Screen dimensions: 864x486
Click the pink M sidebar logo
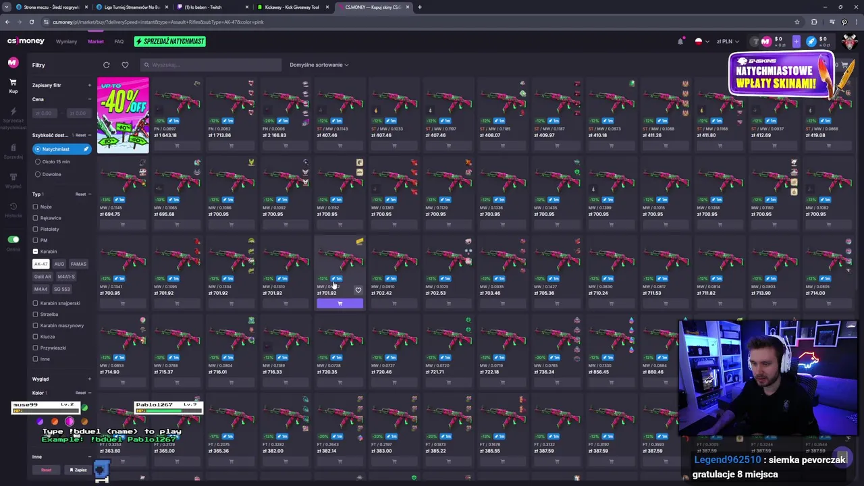pyautogui.click(x=13, y=63)
